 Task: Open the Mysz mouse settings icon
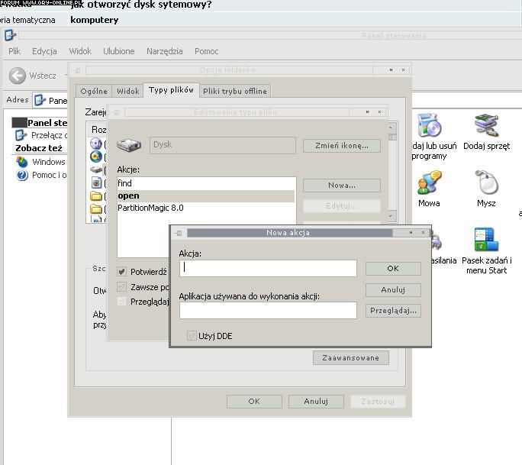(486, 183)
